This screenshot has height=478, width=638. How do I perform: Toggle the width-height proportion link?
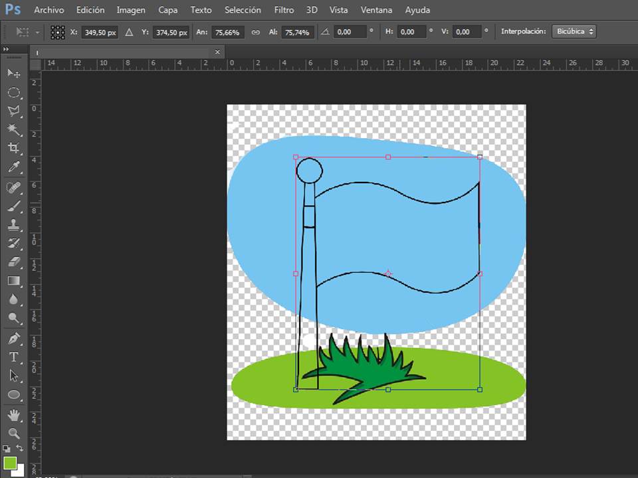tap(255, 32)
